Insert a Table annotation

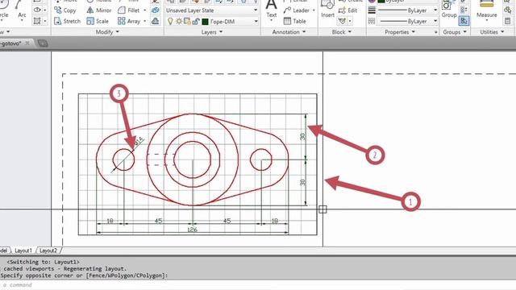295,21
